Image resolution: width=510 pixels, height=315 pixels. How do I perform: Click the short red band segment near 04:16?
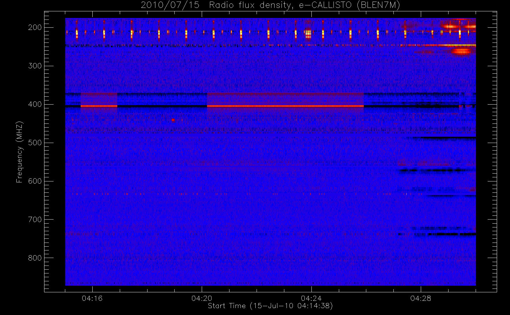(99, 106)
